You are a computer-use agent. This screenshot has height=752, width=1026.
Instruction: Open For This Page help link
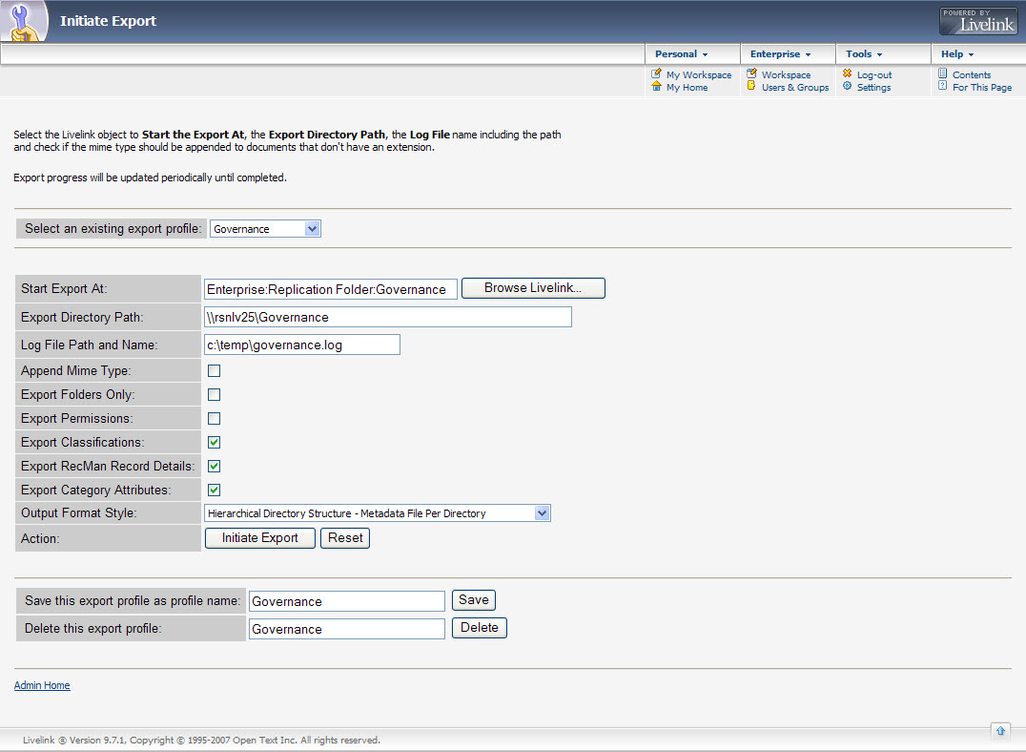pyautogui.click(x=982, y=87)
